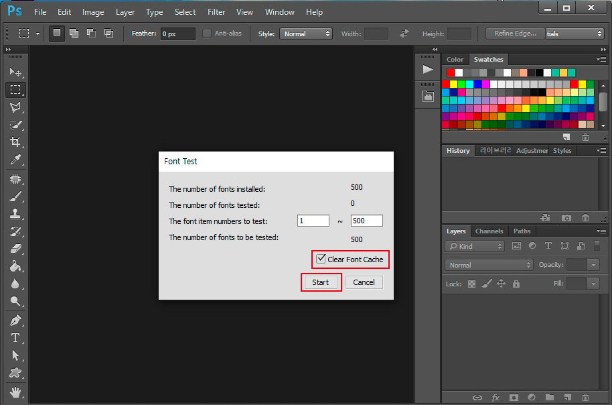Open the File menu
Screen dimensions: 612x405
click(40, 12)
